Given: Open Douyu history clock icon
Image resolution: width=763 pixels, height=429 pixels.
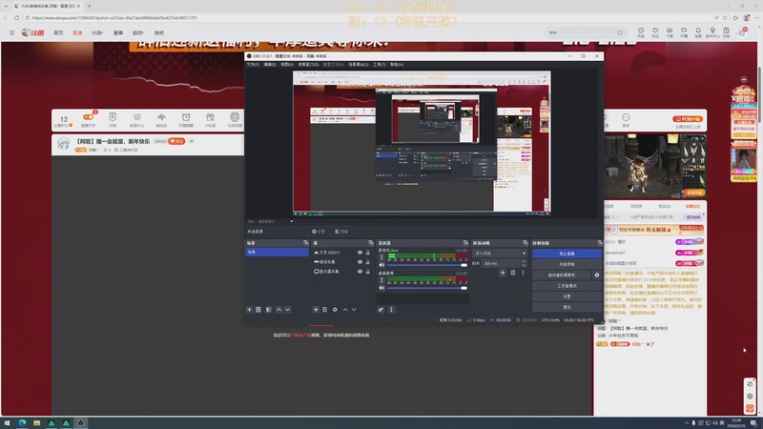Looking at the screenshot, I should coord(641,32).
